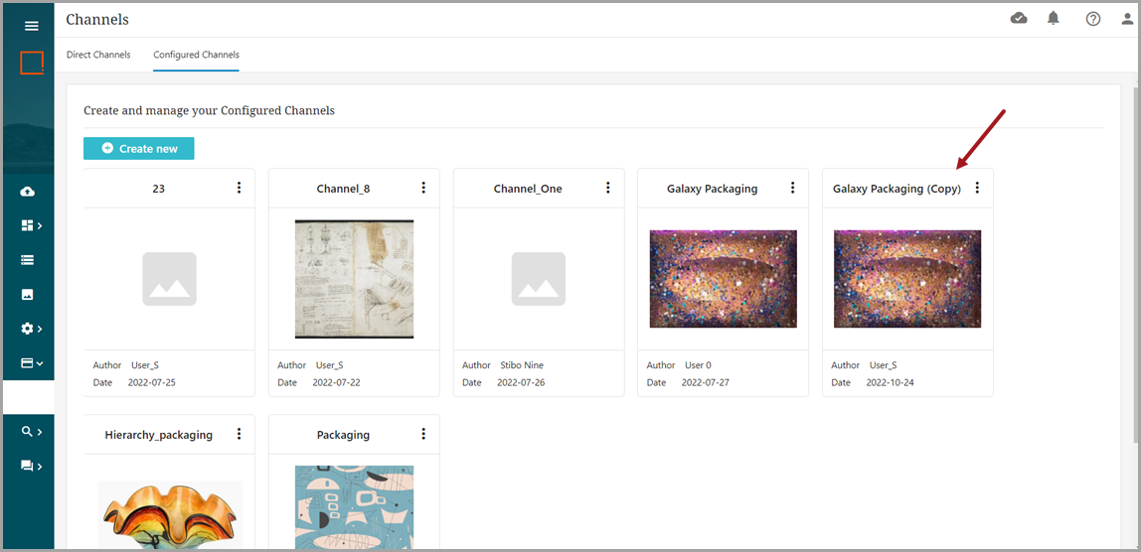1141x552 pixels.
Task: Click the notifications bell icon
Action: [x=1054, y=19]
